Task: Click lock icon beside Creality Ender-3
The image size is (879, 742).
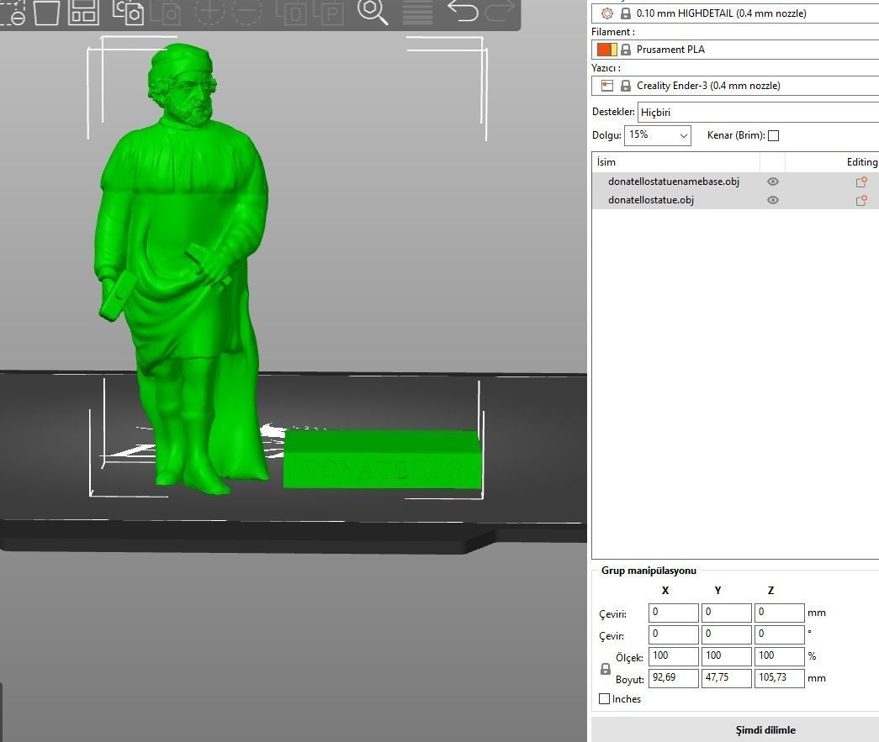Action: (626, 86)
